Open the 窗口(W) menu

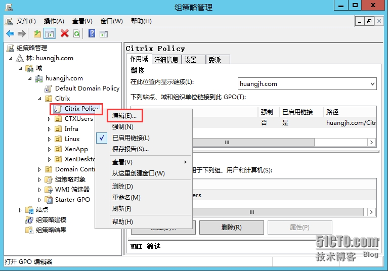tap(112, 21)
